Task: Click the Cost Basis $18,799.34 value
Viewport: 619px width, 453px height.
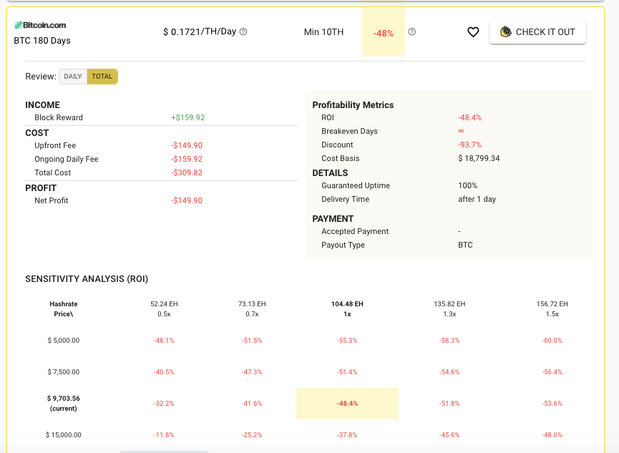Action: (x=479, y=158)
